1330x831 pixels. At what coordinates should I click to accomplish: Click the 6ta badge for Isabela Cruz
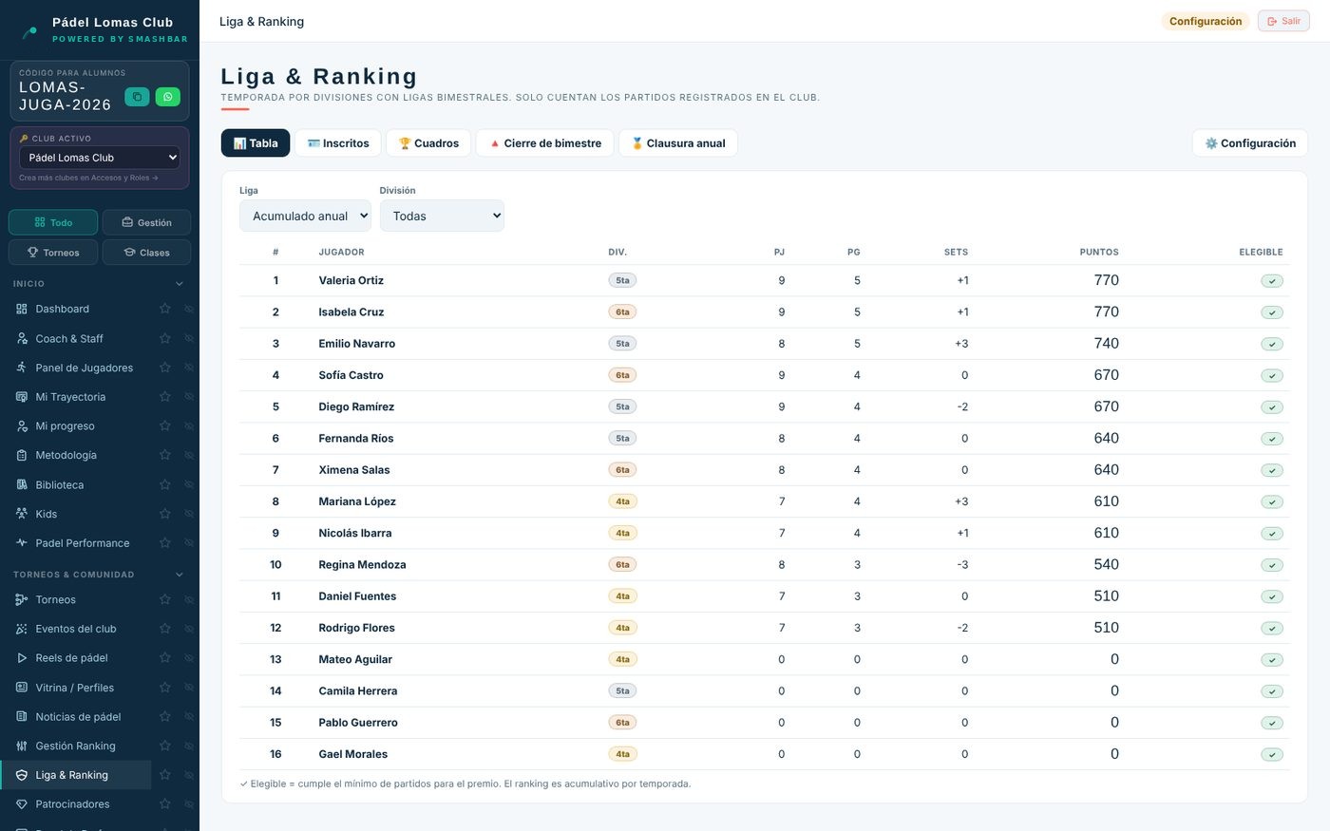pos(622,312)
